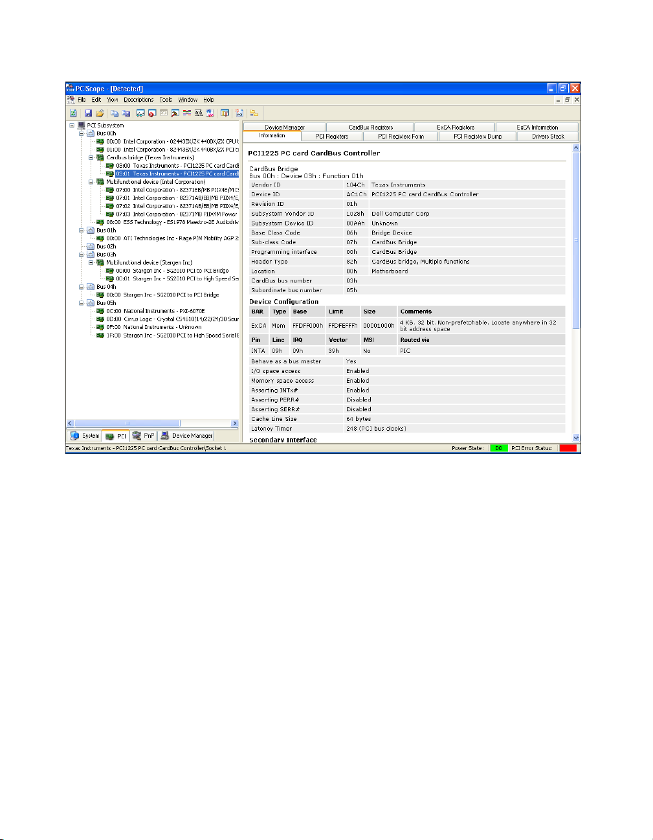The image size is (653, 840).
Task: Collapse Multifunctional device (Stargen Inc) node
Action: tap(91, 263)
